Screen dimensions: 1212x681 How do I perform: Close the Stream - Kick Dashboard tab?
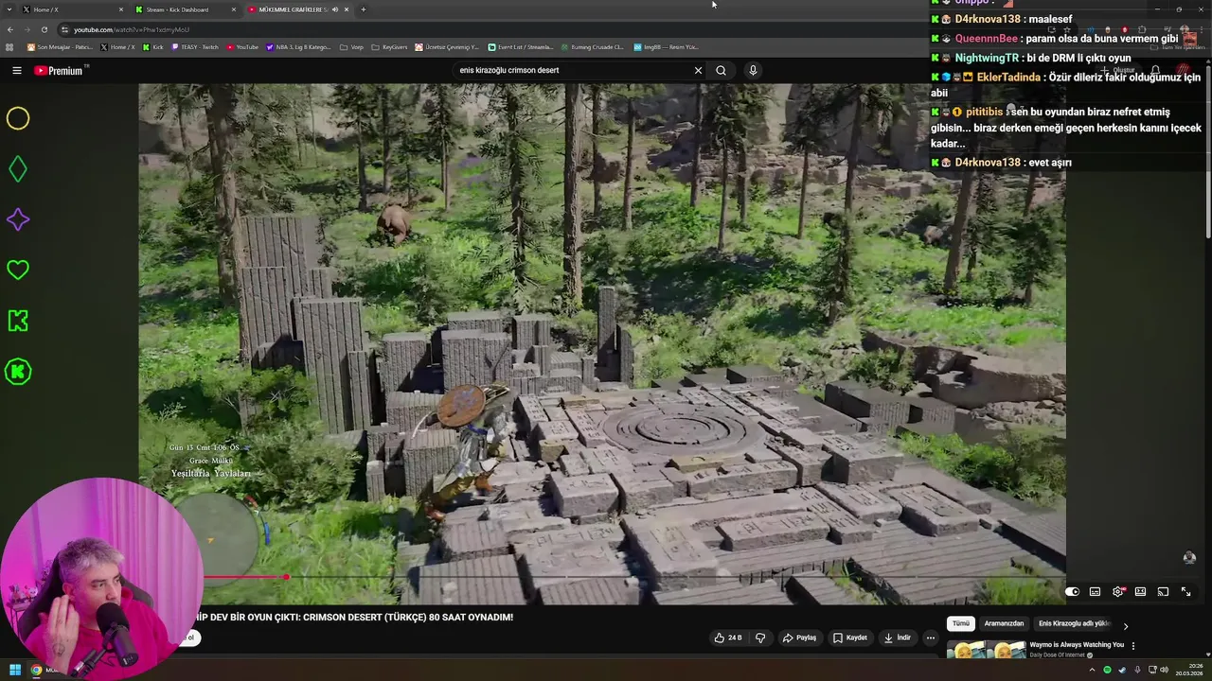click(234, 9)
